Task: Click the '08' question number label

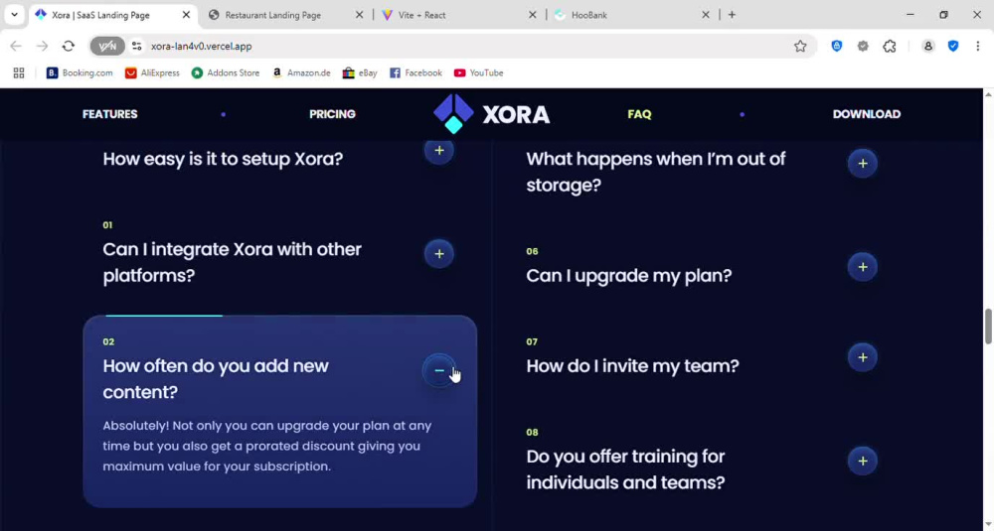Action: click(x=532, y=433)
